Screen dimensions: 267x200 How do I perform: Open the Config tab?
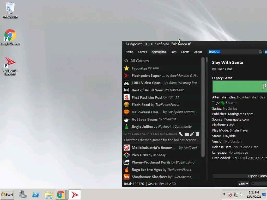coord(185,52)
